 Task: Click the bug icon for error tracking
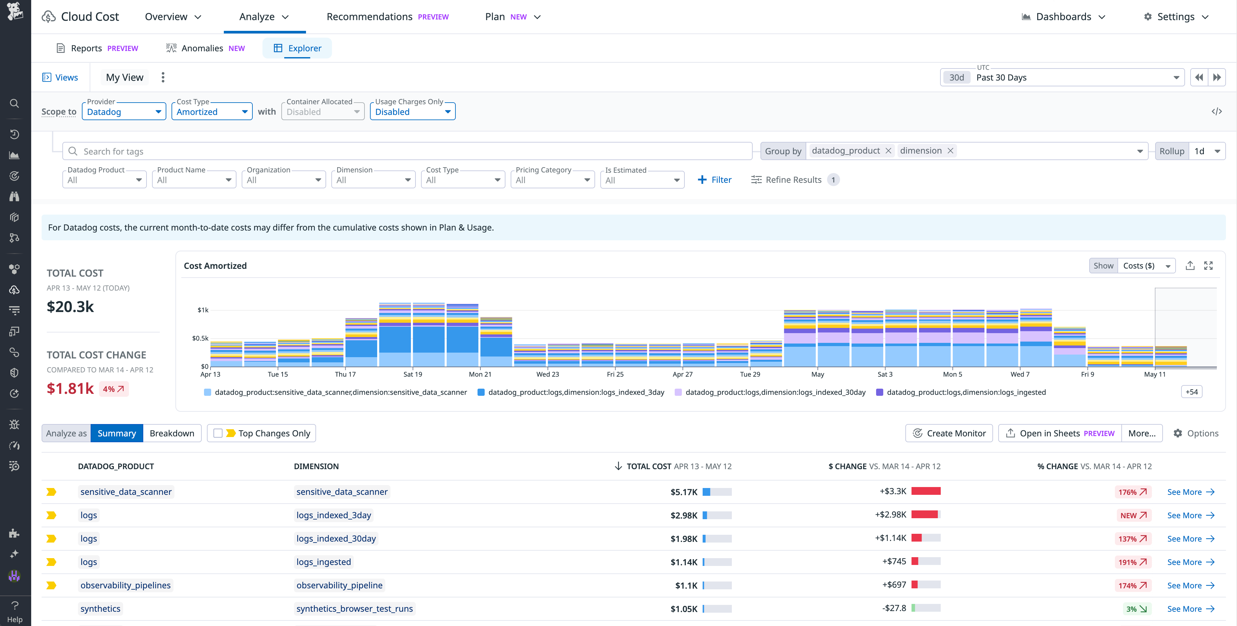(14, 424)
